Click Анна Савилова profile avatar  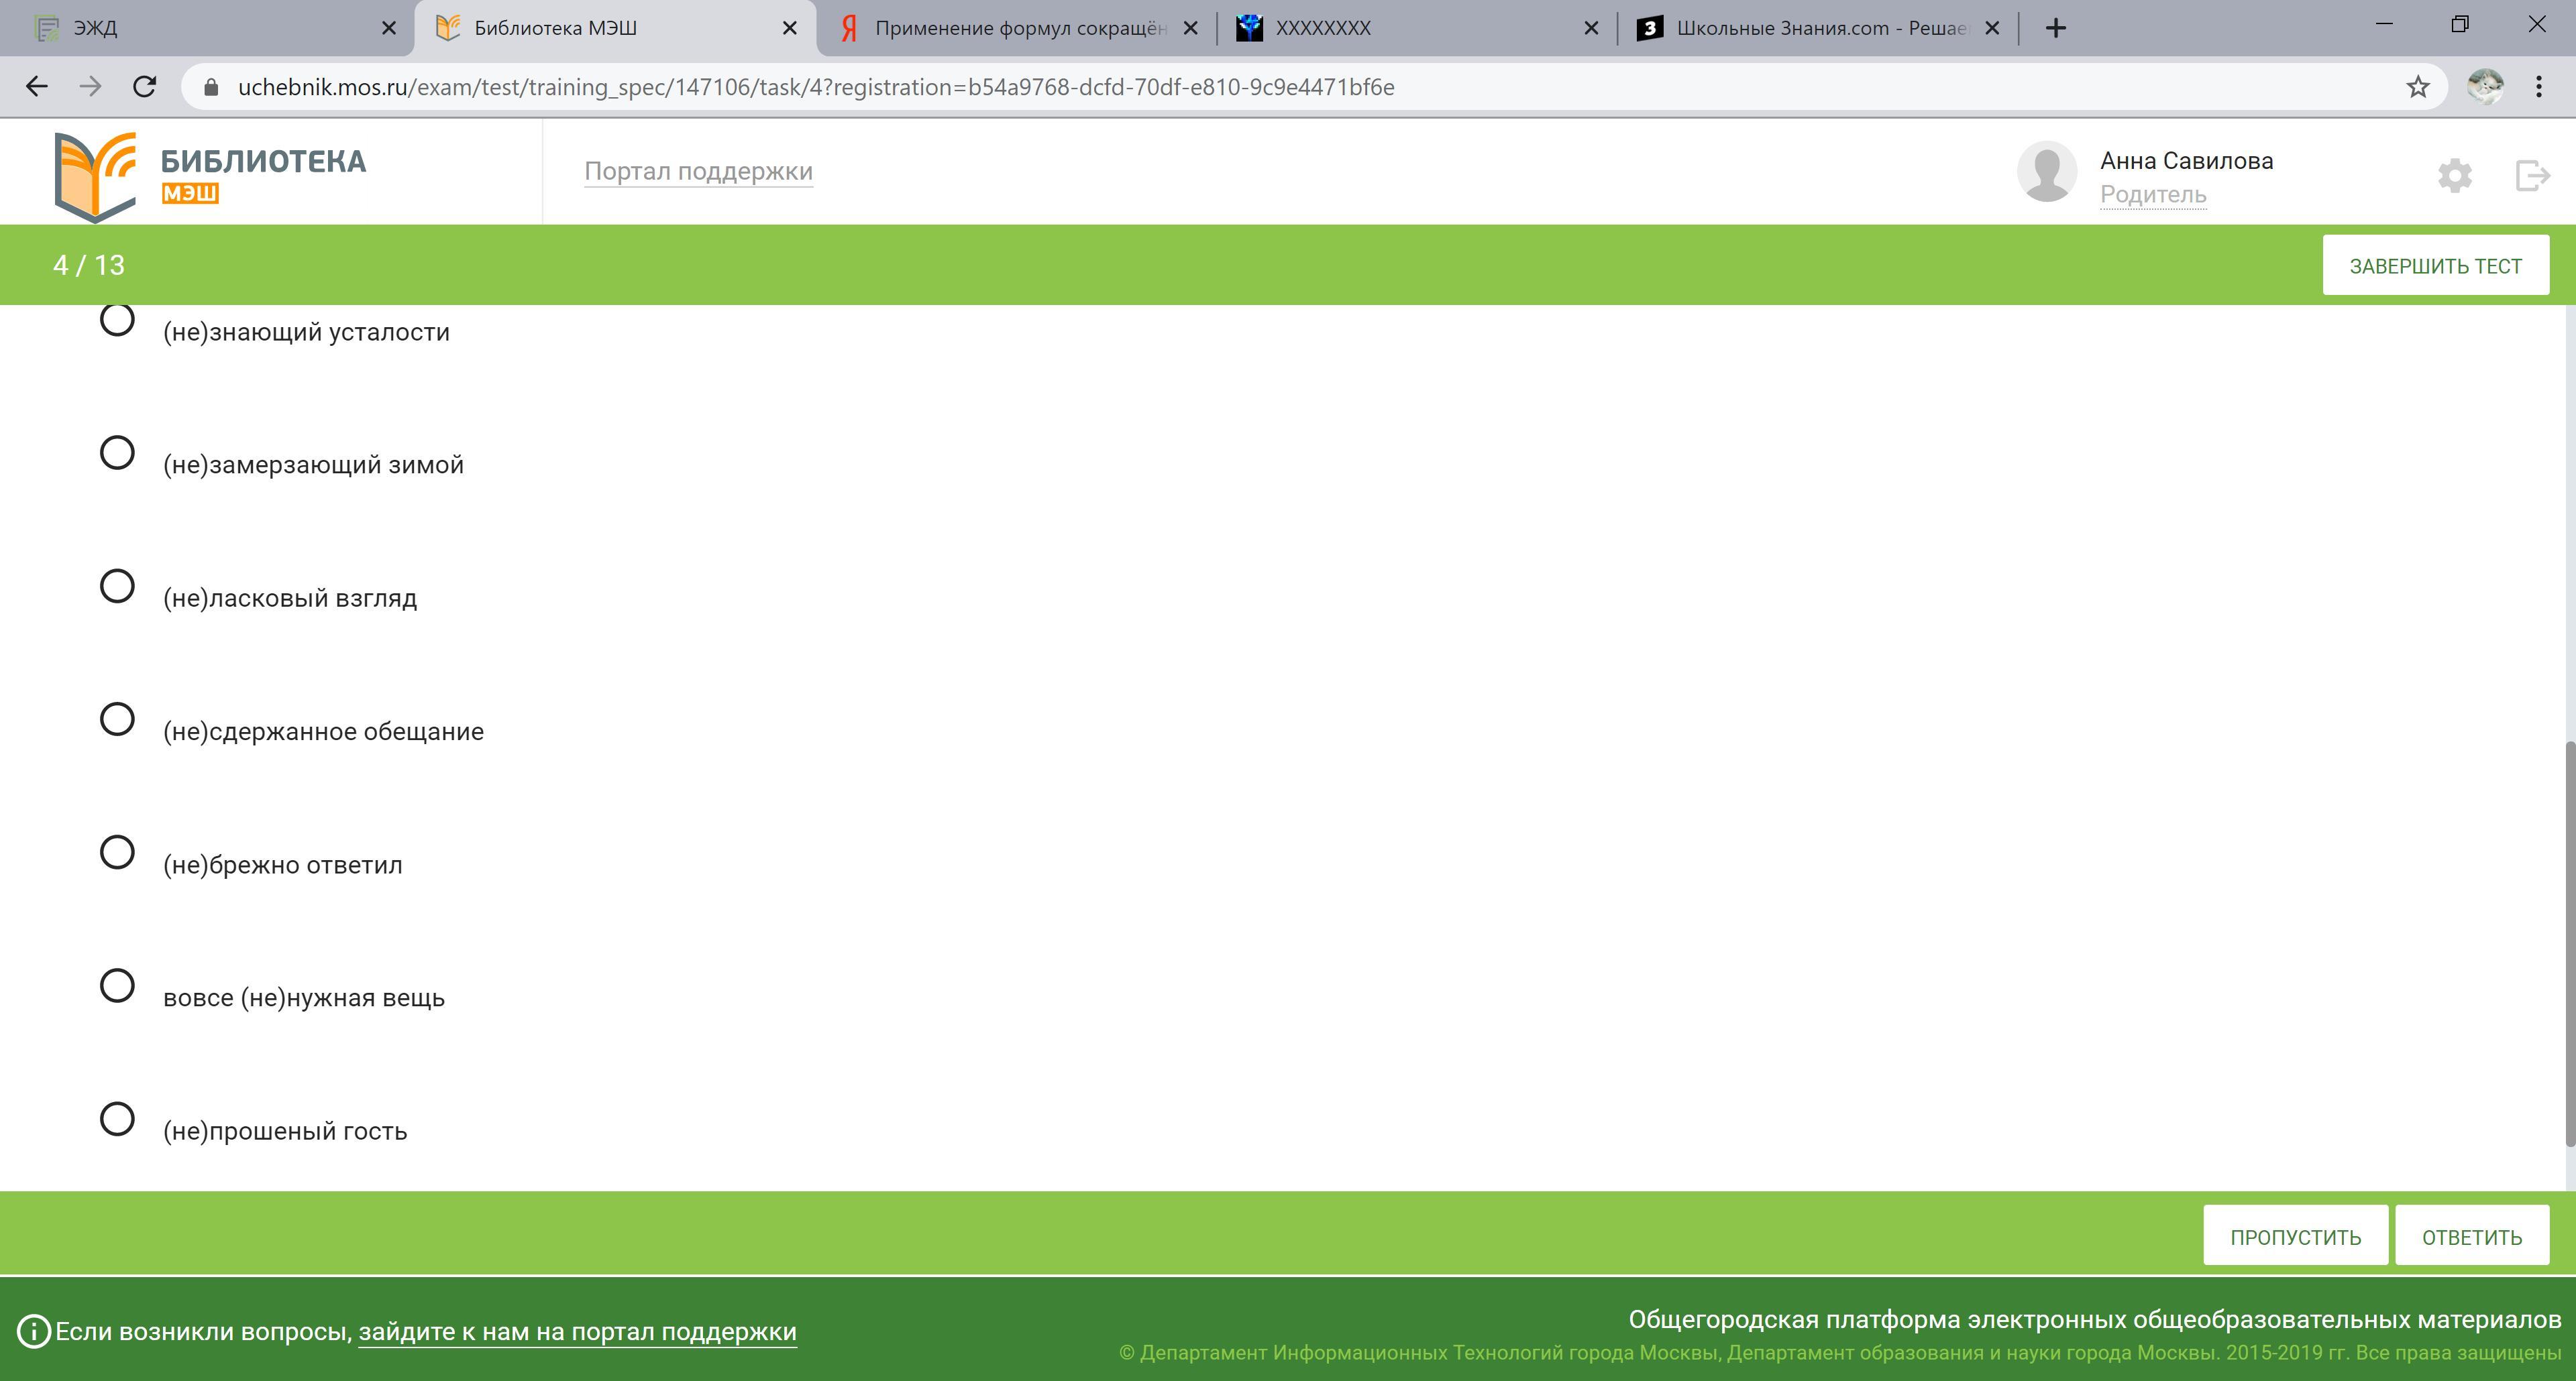[x=2046, y=172]
